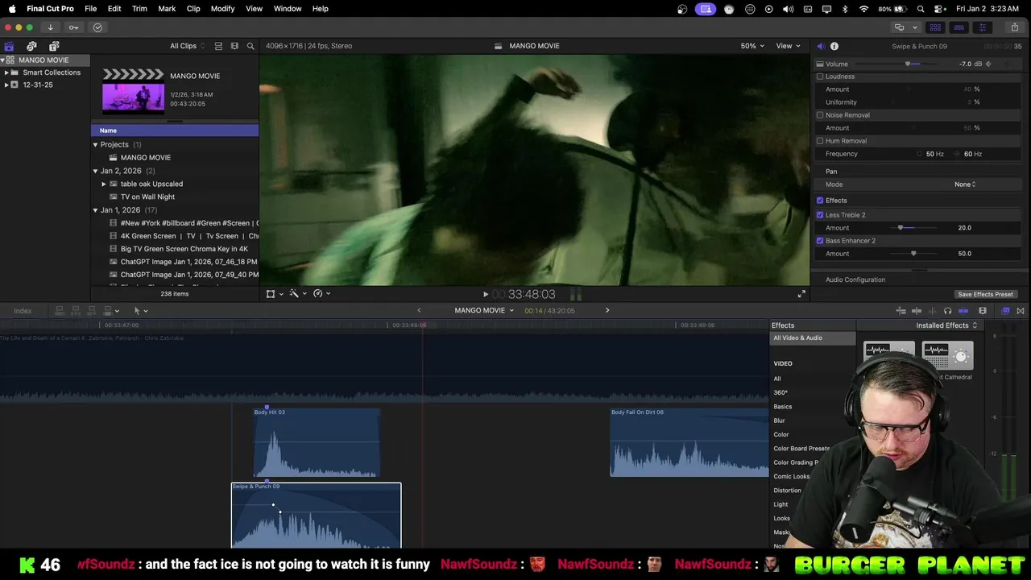
Task: Open the Modify menu
Action: (x=222, y=9)
